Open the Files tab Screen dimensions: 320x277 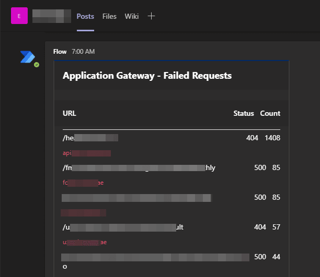click(109, 16)
